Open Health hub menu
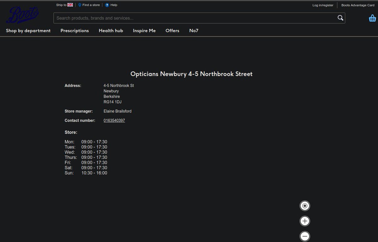378x242 pixels. pyautogui.click(x=111, y=31)
